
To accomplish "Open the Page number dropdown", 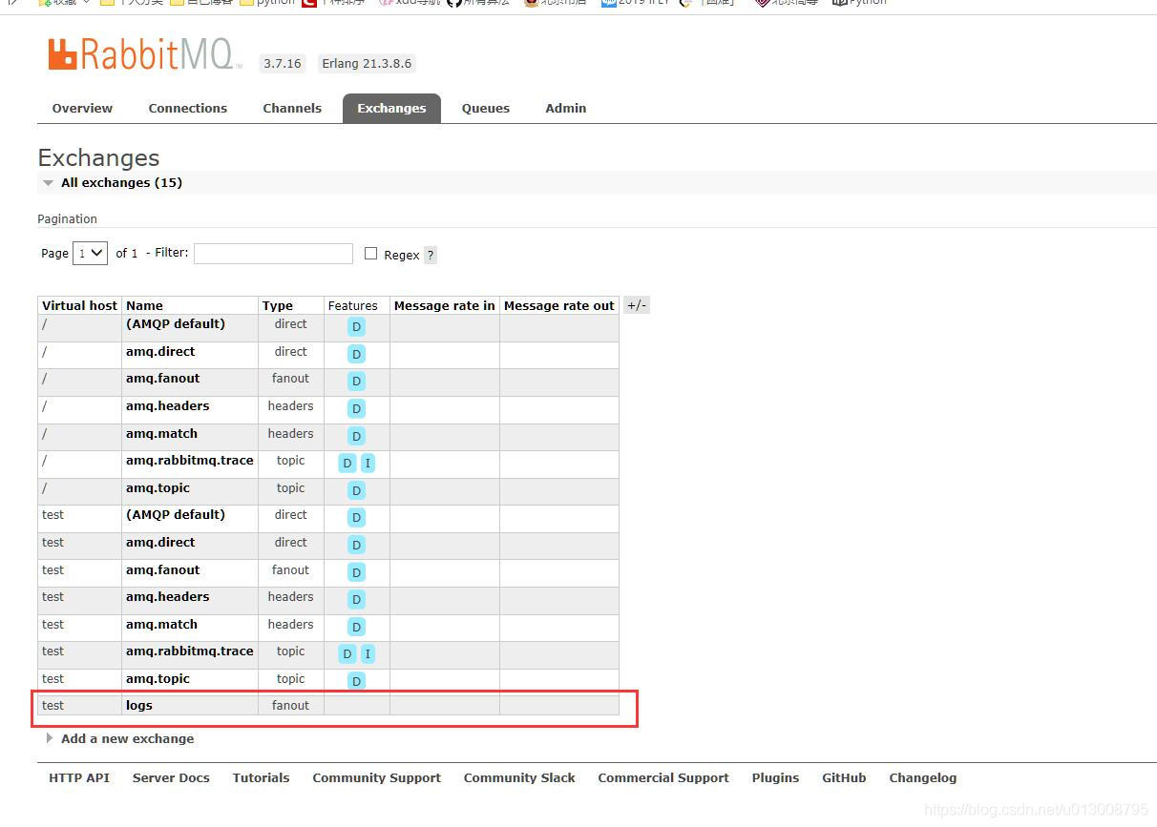I will coord(90,253).
